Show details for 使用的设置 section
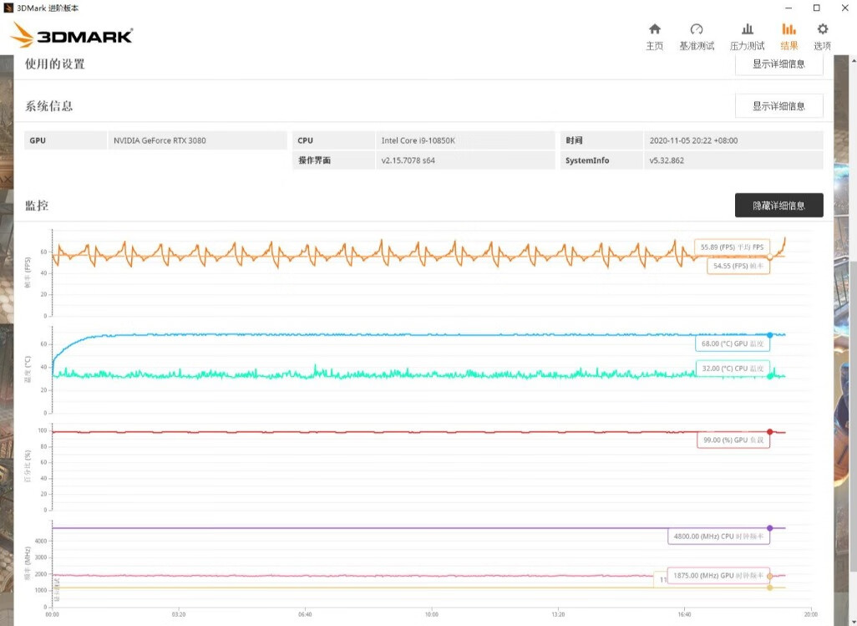The width and height of the screenshot is (857, 626). (x=778, y=64)
